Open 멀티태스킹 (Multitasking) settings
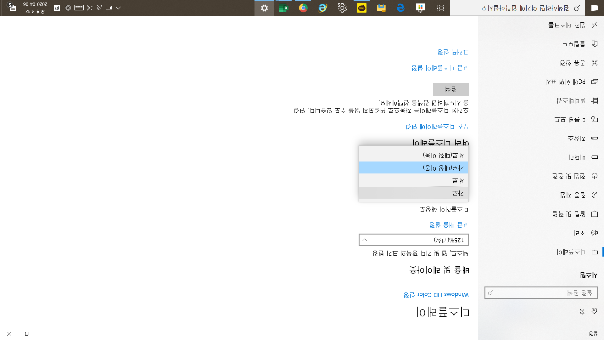 coord(571,101)
